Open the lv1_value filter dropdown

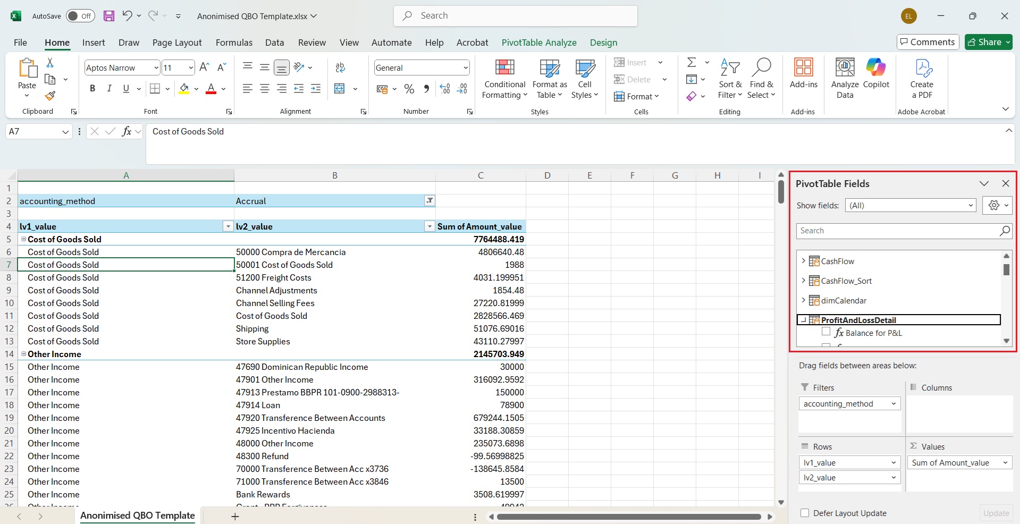pos(228,226)
